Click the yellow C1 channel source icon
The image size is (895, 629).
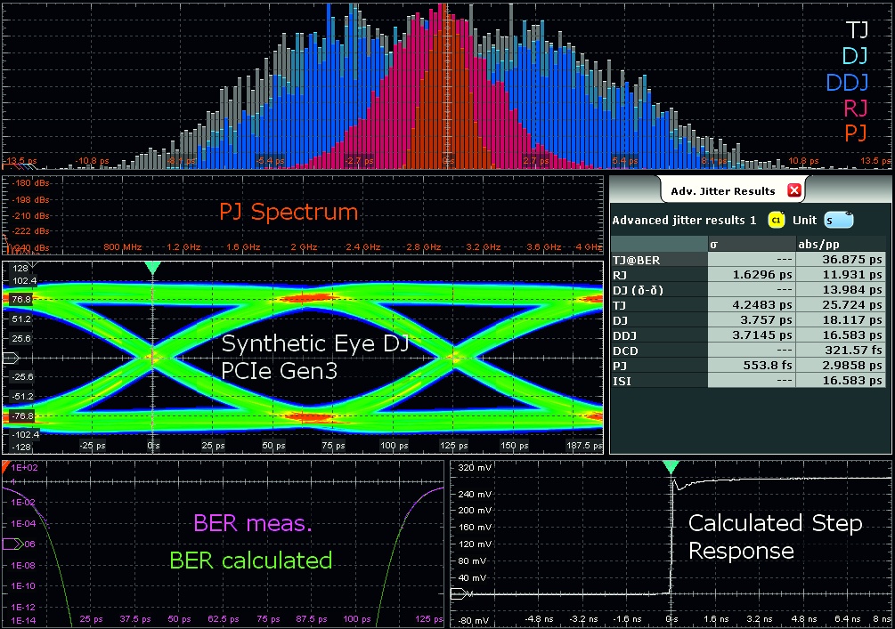(777, 220)
